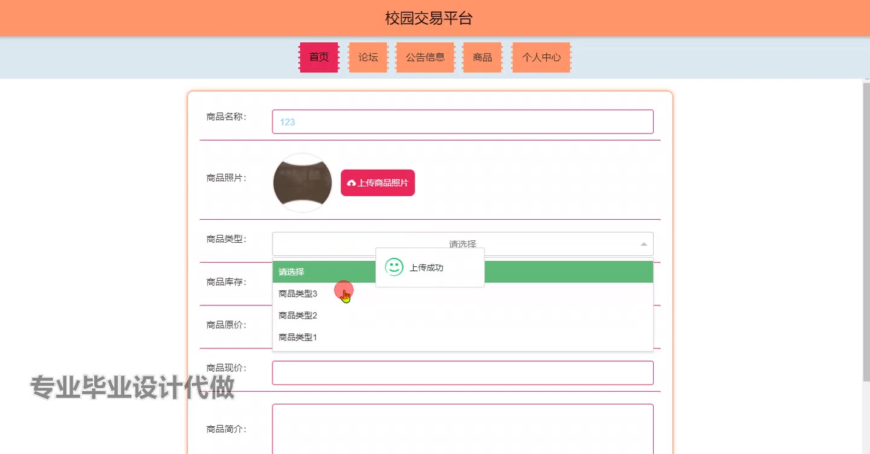Open the 首页 navigation tab
This screenshot has height=454, width=870.
point(319,57)
